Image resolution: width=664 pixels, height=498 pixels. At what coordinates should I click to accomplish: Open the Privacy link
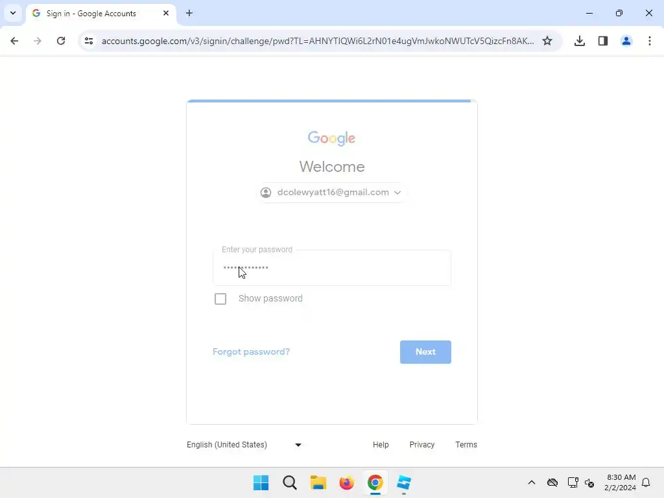coord(422,445)
